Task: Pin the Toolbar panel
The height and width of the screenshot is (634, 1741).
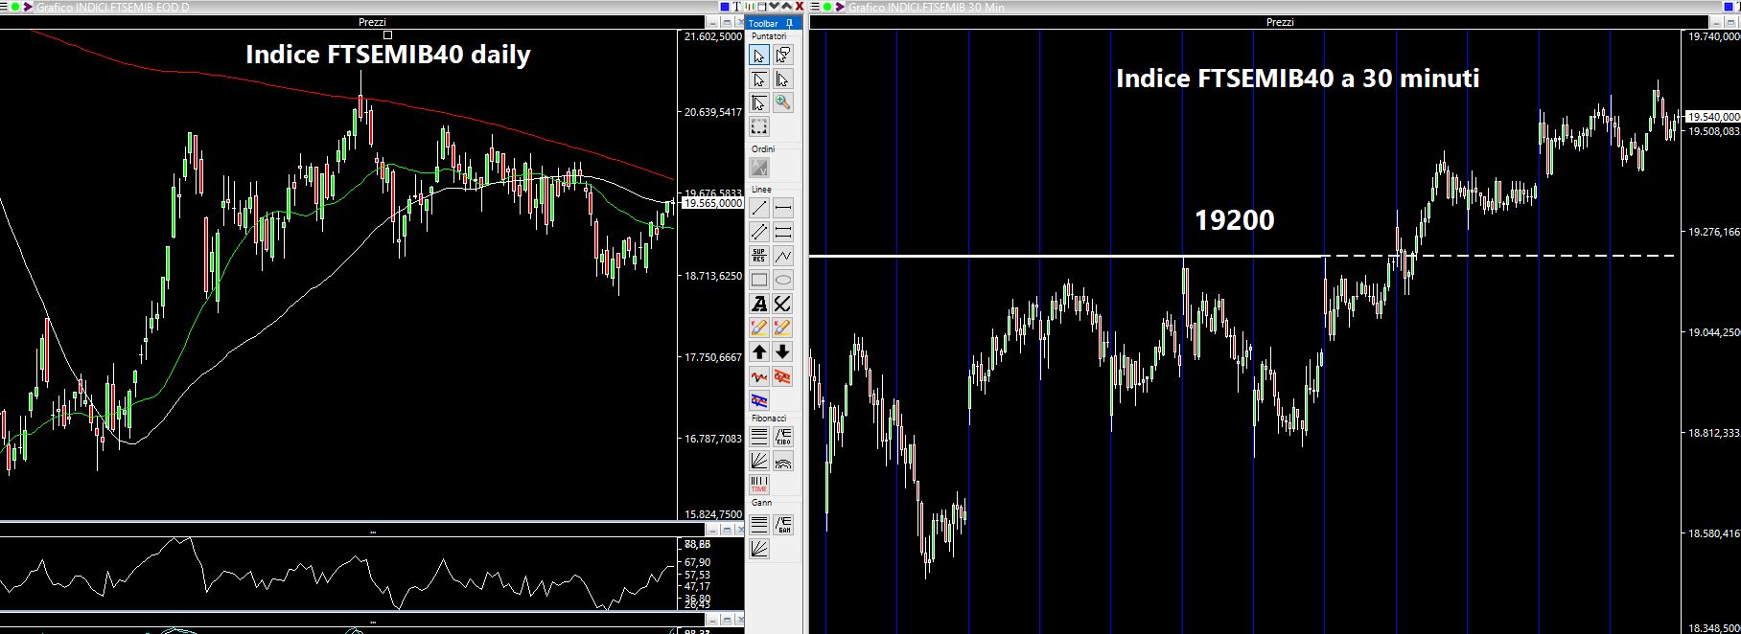Action: [x=788, y=23]
